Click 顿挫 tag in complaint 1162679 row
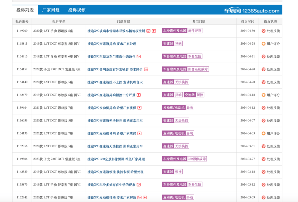Screen dimensions: 298x202 click(x=200, y=95)
